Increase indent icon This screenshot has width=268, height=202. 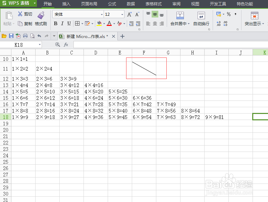tap(138, 24)
